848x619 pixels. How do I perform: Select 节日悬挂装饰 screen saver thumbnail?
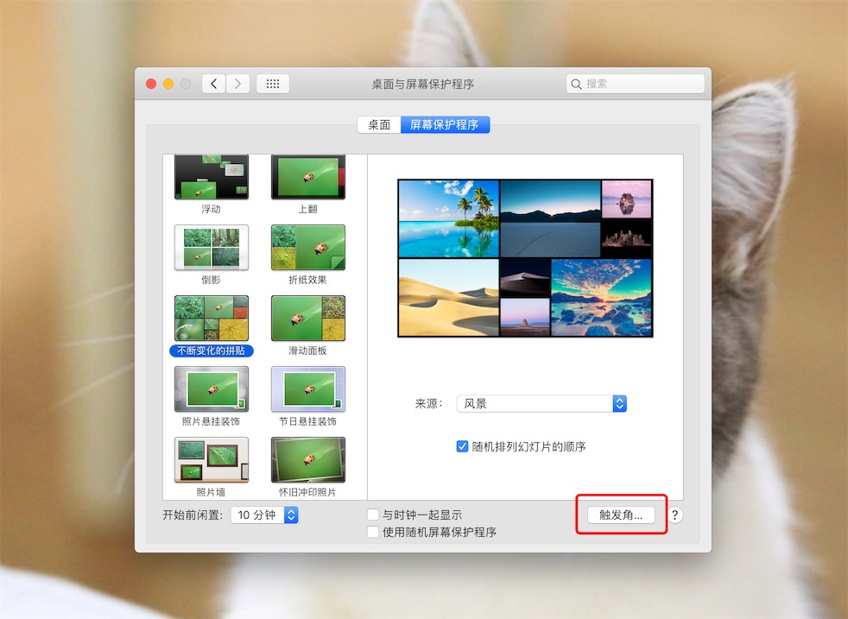coord(308,389)
